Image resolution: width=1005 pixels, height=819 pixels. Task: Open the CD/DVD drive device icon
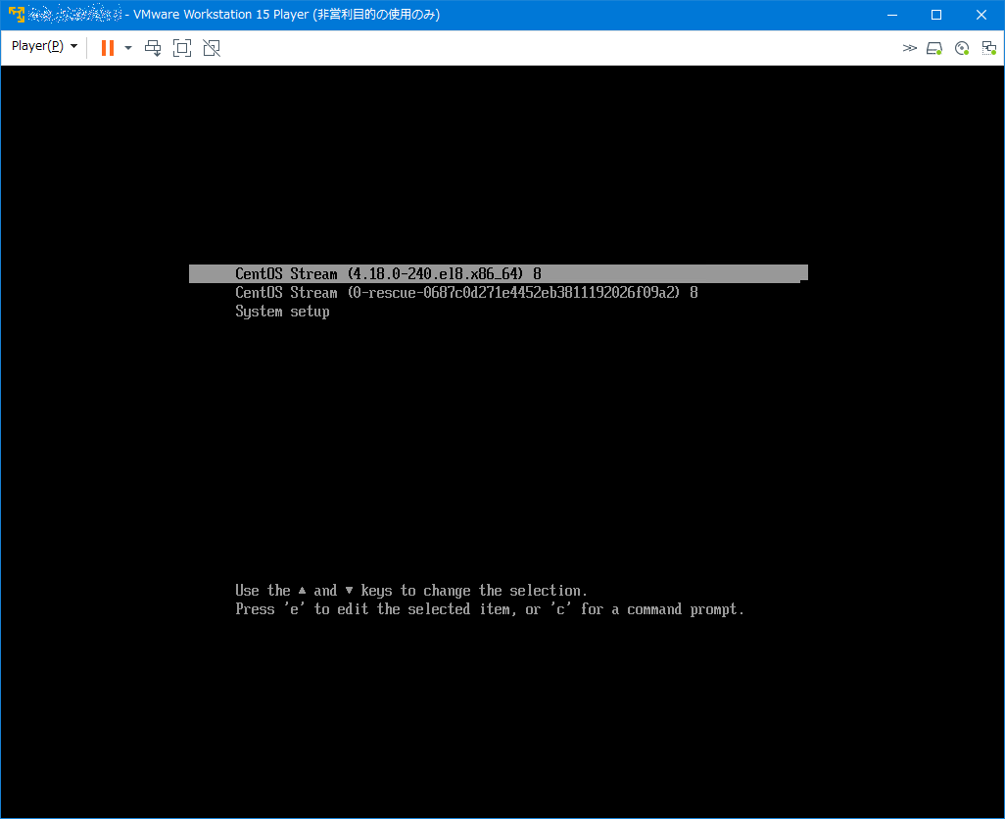(x=962, y=48)
